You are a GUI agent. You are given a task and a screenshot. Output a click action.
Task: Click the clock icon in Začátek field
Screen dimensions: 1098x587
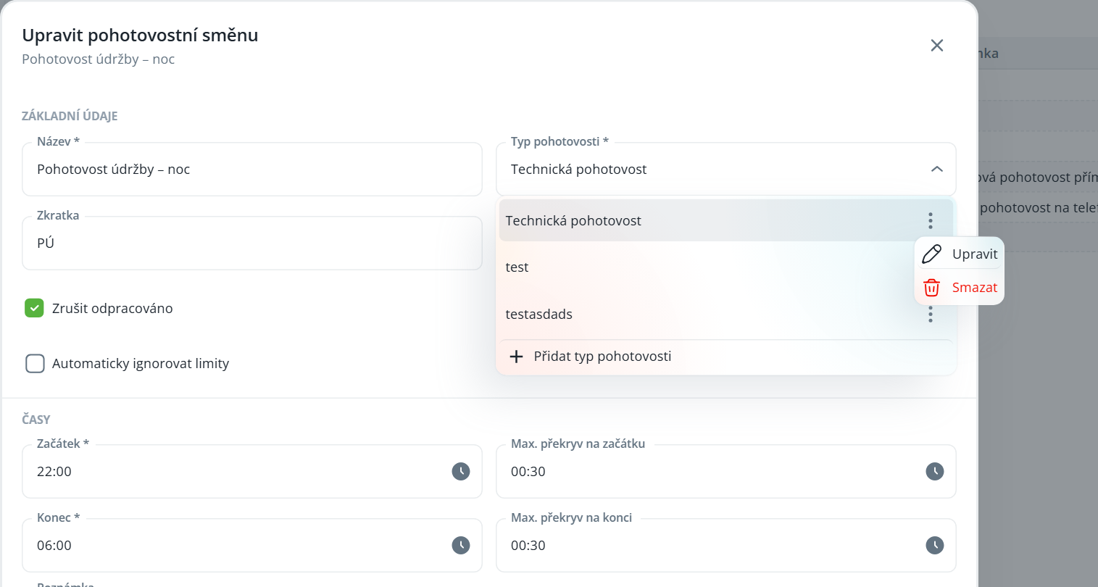pyautogui.click(x=461, y=472)
